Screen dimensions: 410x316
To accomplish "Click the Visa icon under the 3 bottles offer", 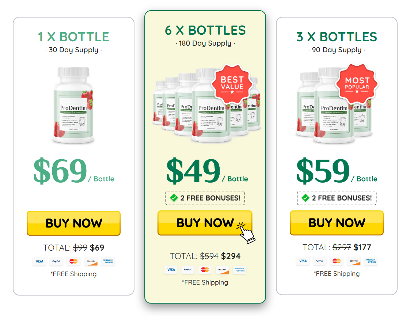I will (303, 261).
